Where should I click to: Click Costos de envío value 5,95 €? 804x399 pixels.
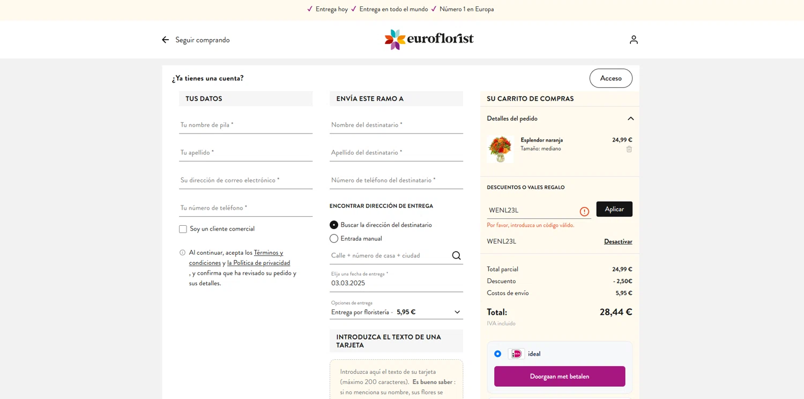tap(624, 293)
